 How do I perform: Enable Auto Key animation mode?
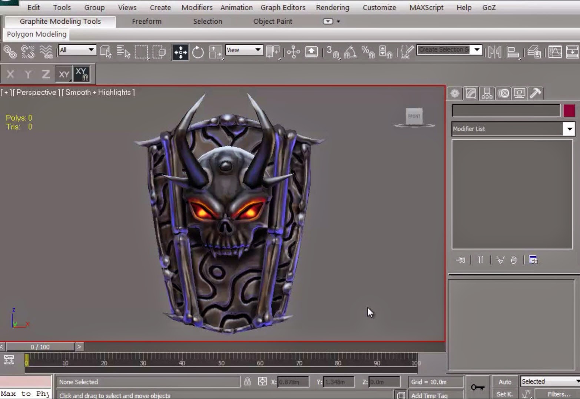tap(505, 382)
